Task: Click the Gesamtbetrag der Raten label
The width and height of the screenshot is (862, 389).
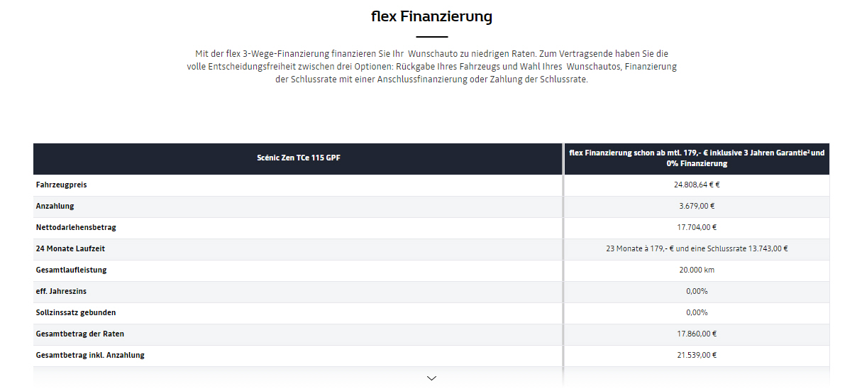Action: click(80, 334)
